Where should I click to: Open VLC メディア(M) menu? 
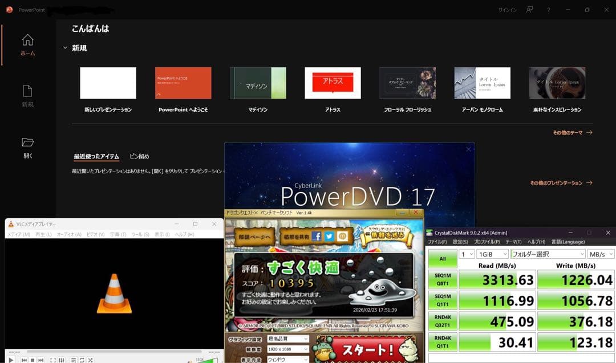(x=18, y=234)
